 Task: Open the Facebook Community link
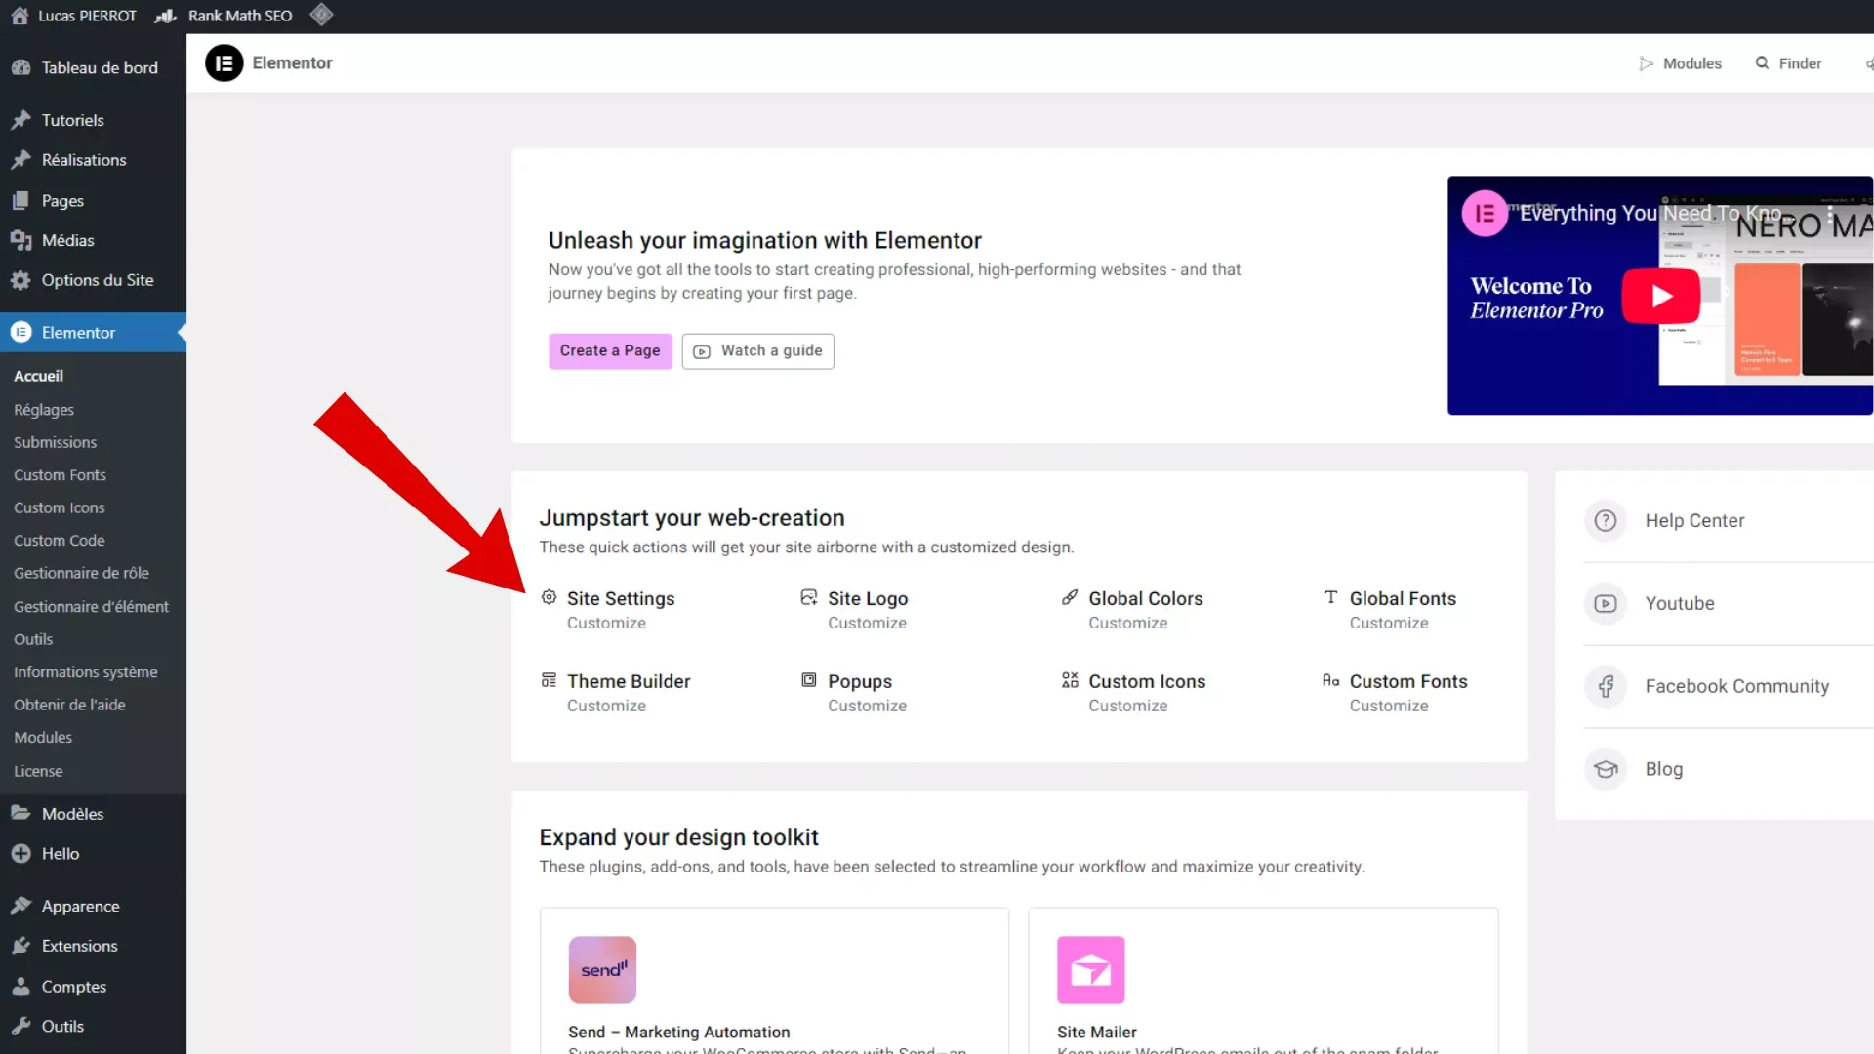pyautogui.click(x=1737, y=687)
